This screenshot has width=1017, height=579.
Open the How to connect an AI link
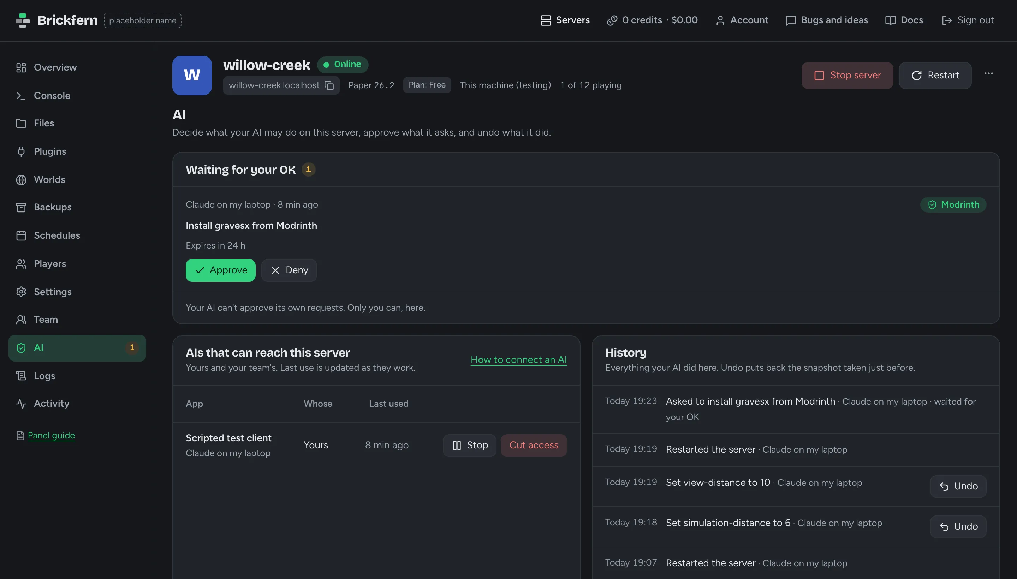click(519, 359)
